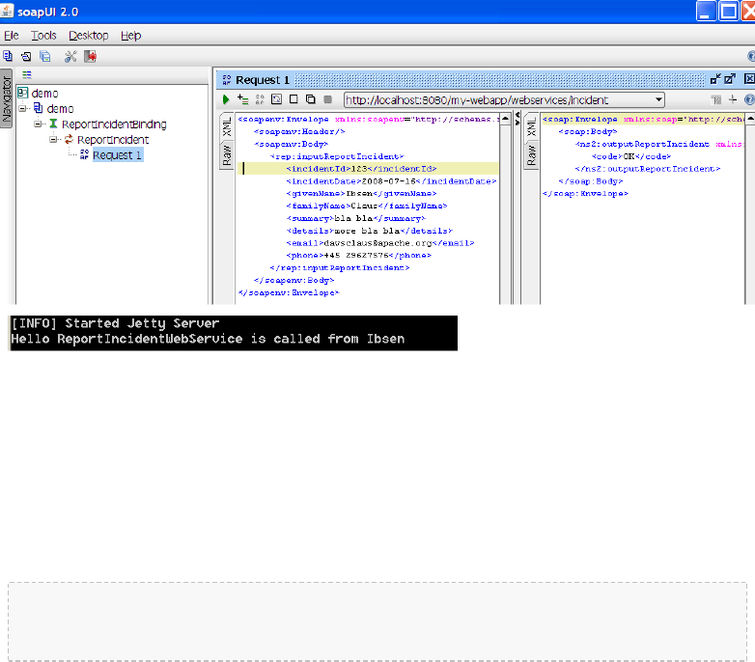Click the Exit icon in main toolbar
The height and width of the screenshot is (662, 755).
pyautogui.click(x=90, y=57)
